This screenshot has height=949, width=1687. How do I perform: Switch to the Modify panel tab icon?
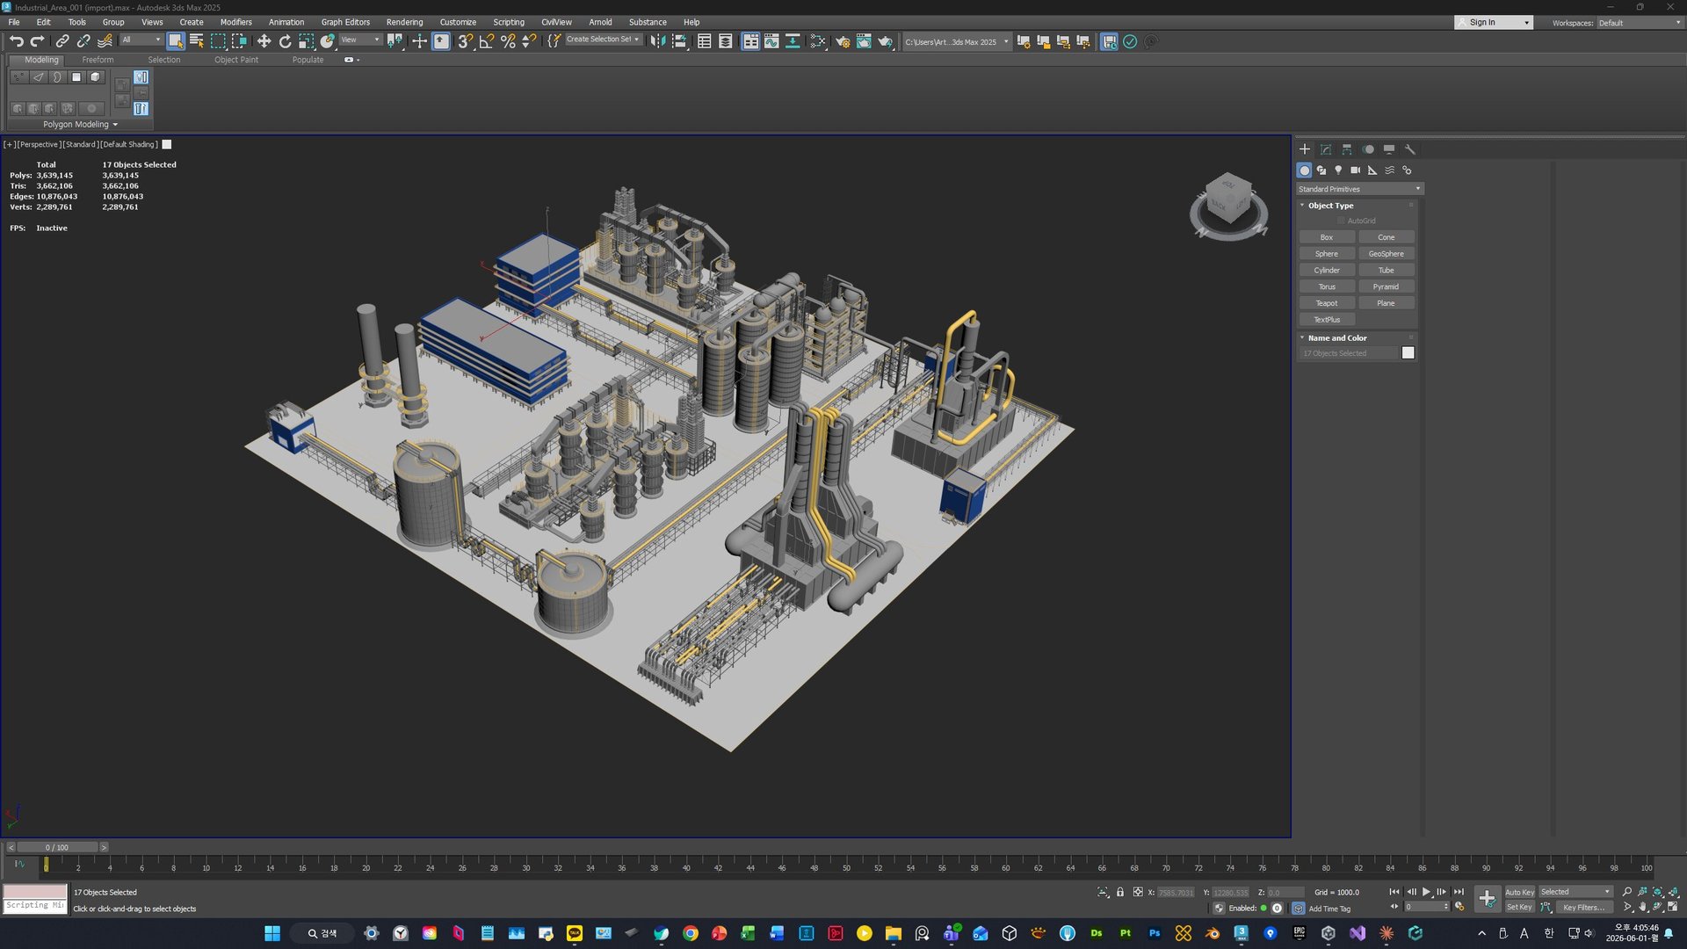[1326, 149]
